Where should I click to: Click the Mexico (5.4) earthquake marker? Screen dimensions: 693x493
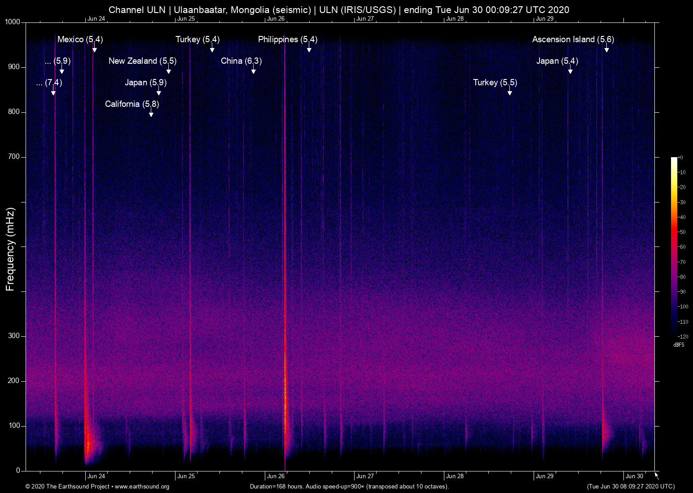click(x=79, y=40)
